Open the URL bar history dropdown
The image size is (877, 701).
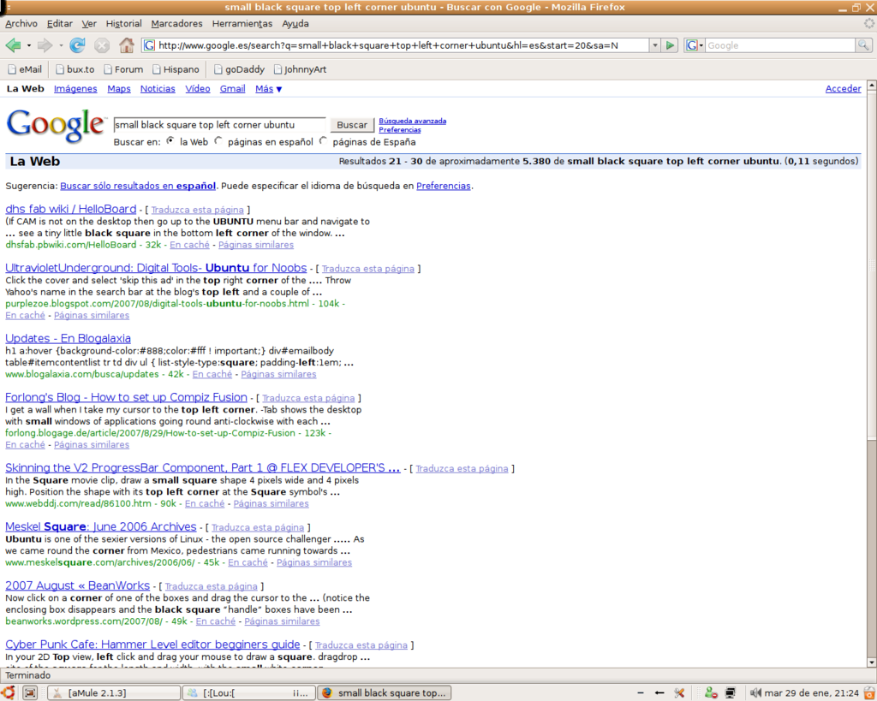pos(655,45)
